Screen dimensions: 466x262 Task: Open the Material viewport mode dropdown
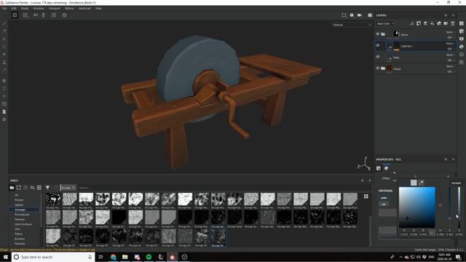coord(352,25)
